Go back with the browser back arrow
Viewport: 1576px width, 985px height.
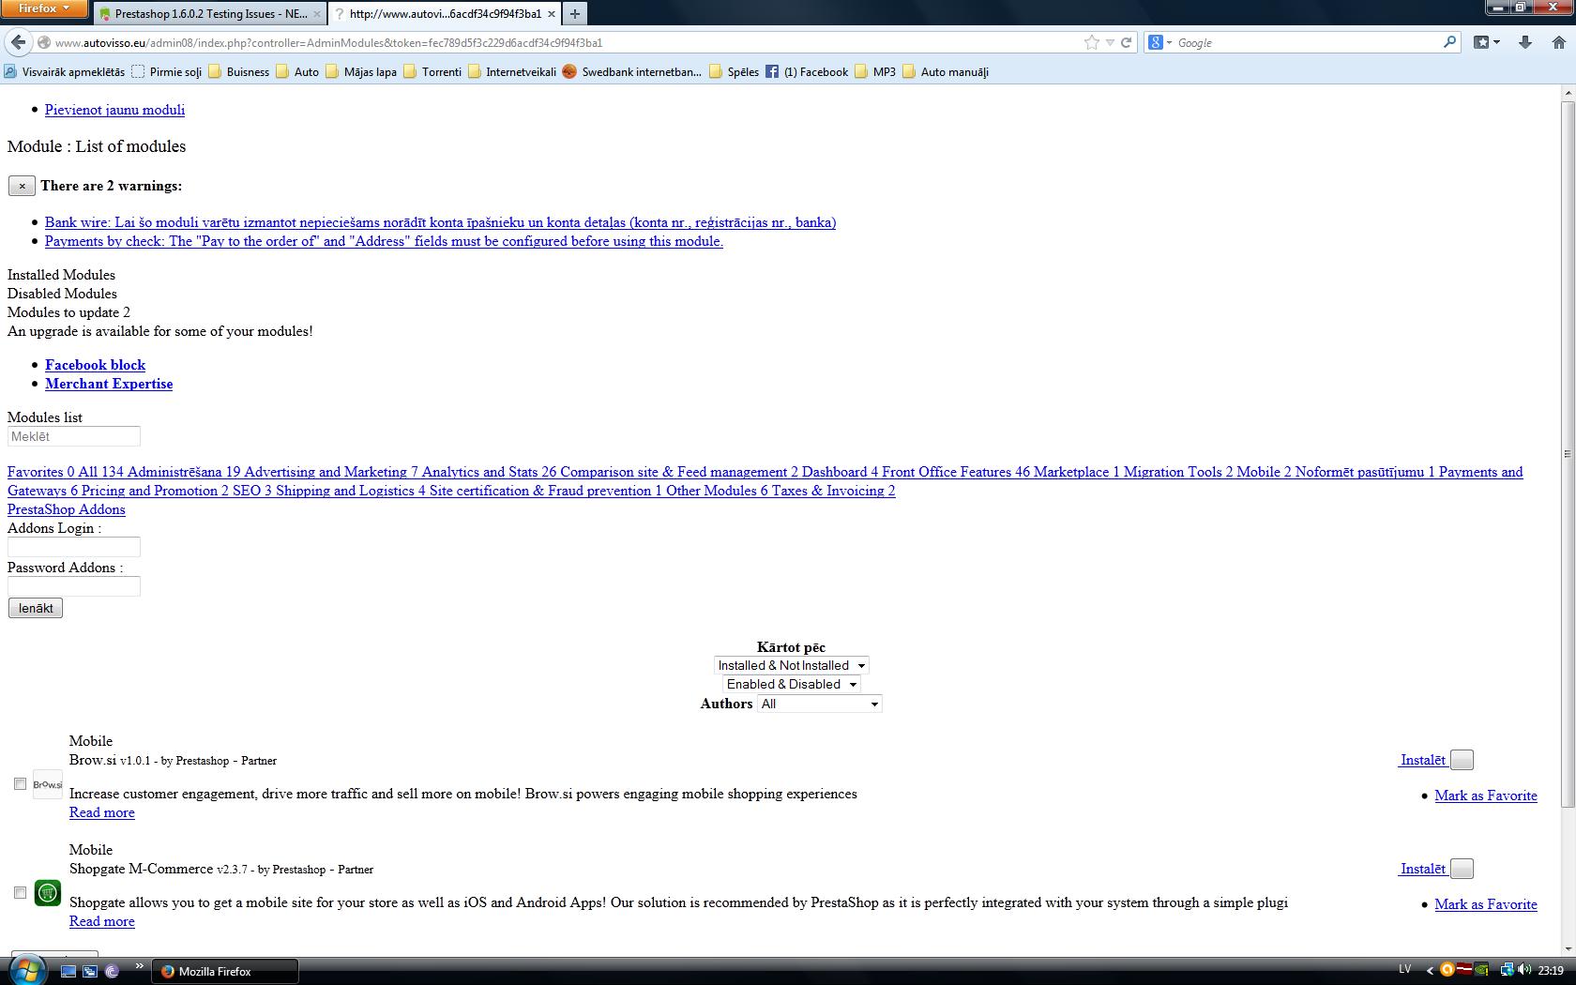coord(18,42)
